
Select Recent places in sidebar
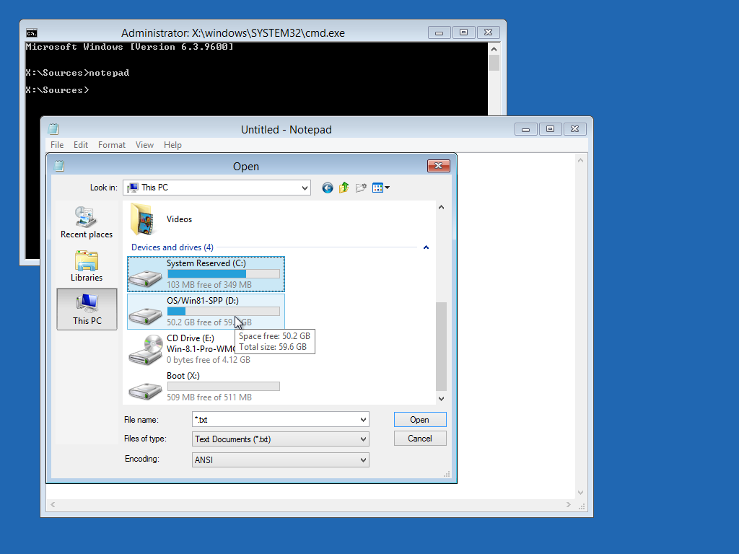click(x=87, y=222)
